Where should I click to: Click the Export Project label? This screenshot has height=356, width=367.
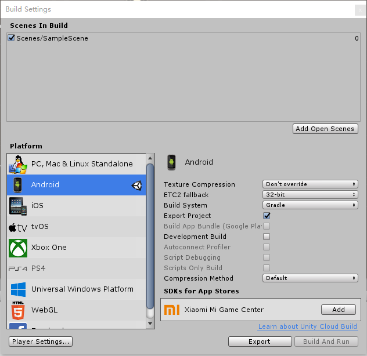click(x=187, y=216)
